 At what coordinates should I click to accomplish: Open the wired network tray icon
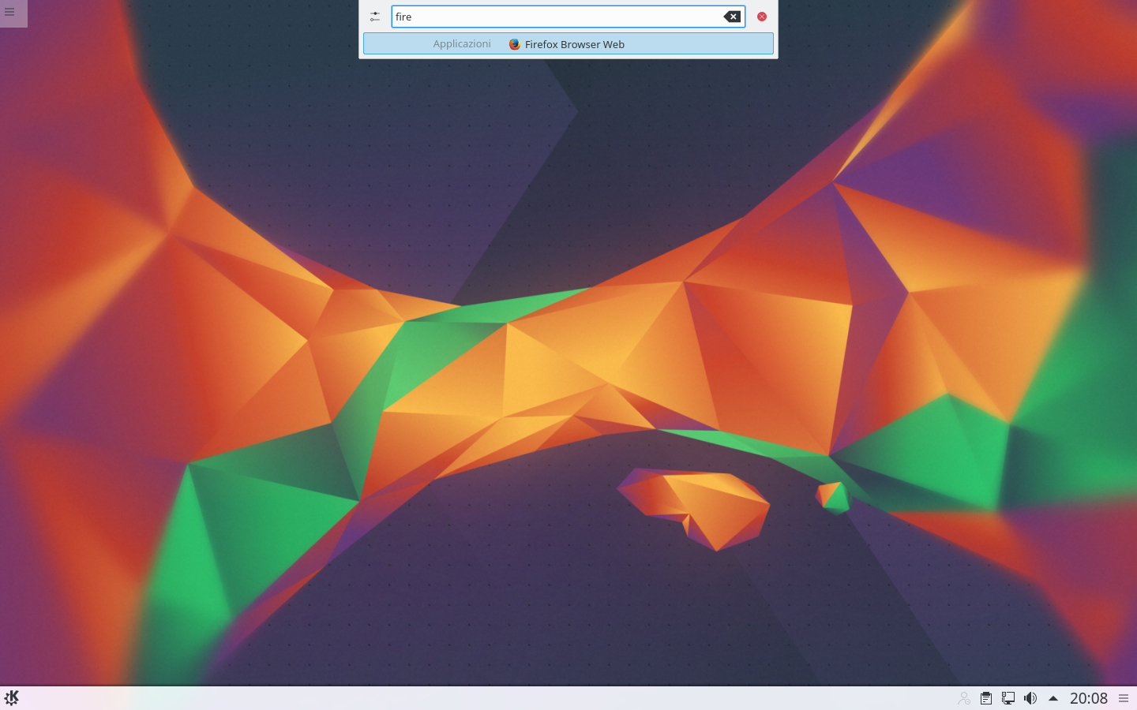click(1008, 698)
